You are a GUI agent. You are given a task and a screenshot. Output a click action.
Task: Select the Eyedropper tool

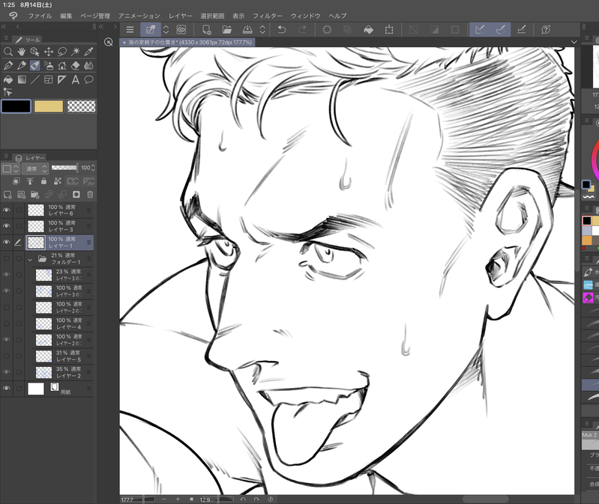coord(88,52)
